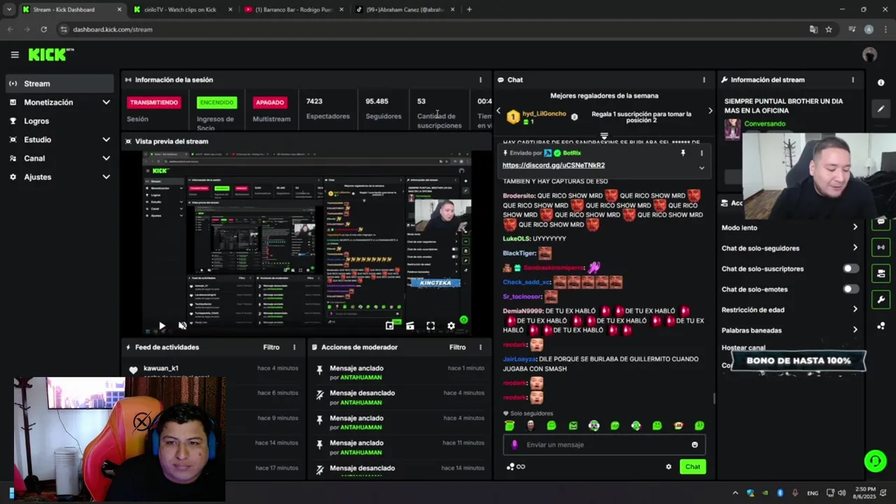The image size is (896, 504).
Task: Open the hamburger menu beside KICK logo
Action: (15, 55)
